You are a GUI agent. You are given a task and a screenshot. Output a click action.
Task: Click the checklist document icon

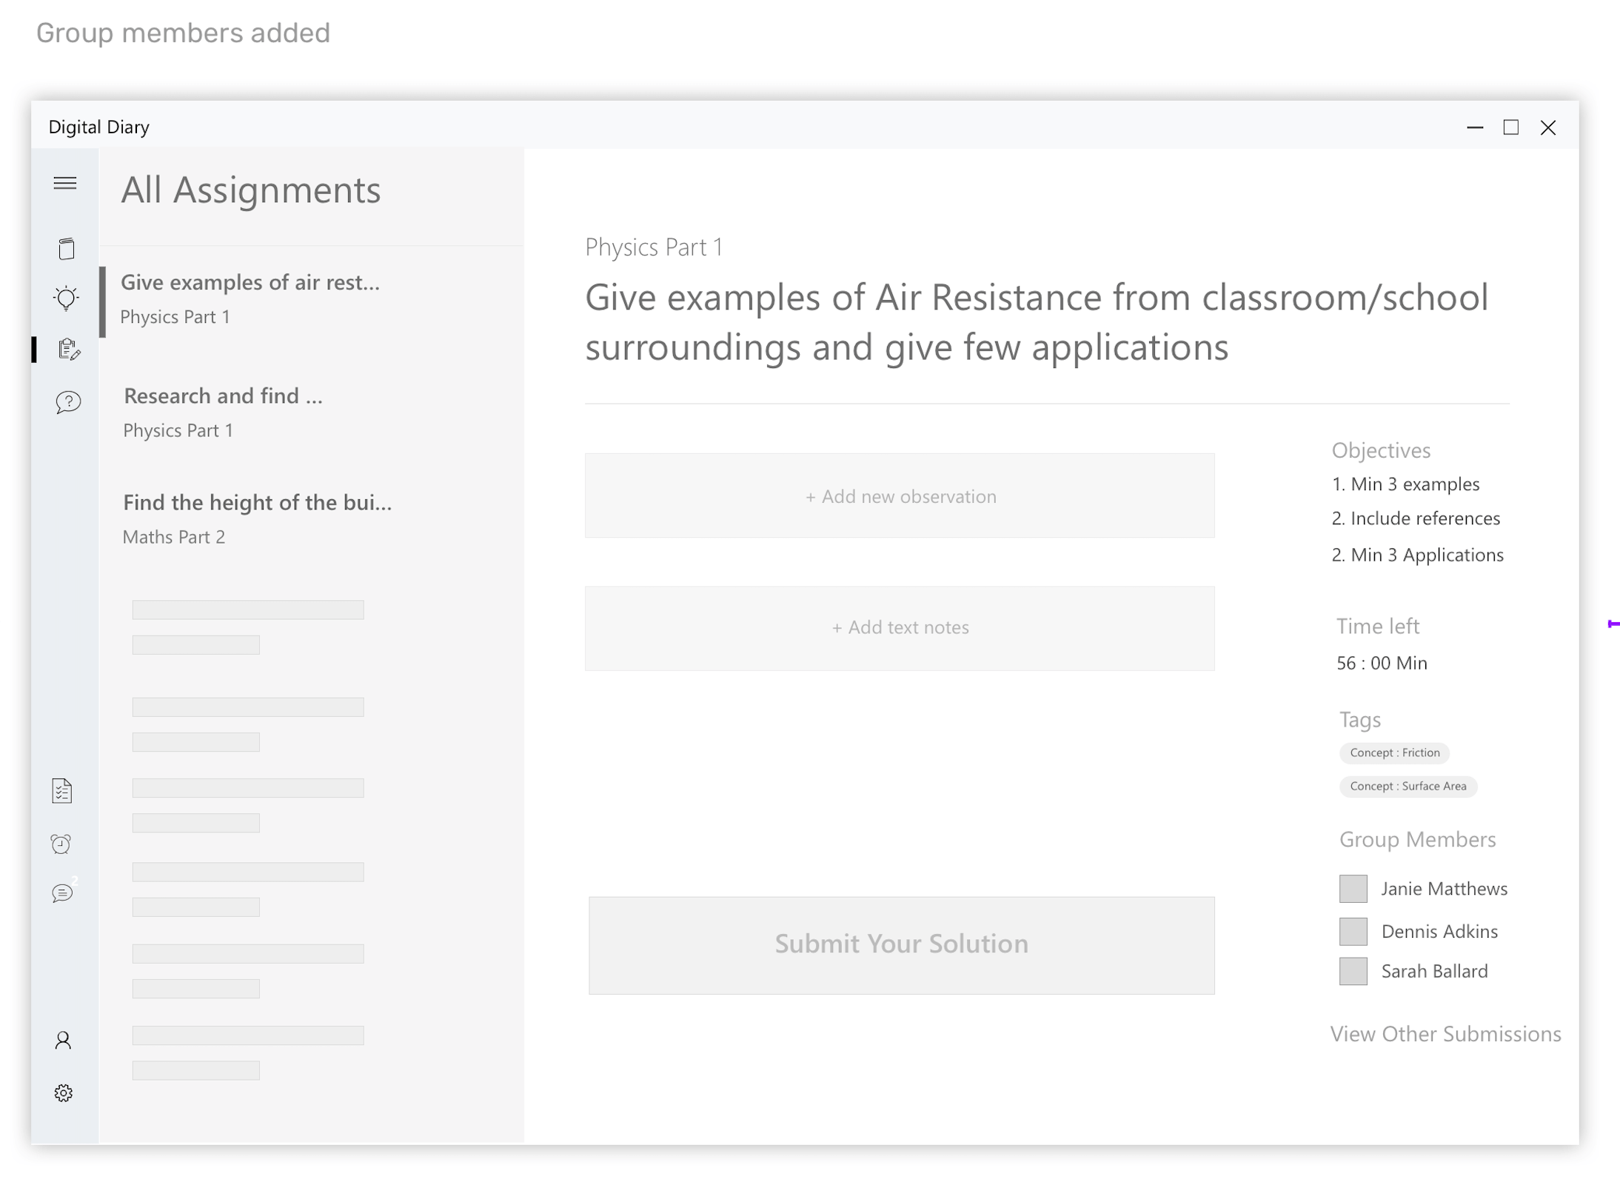click(x=62, y=791)
